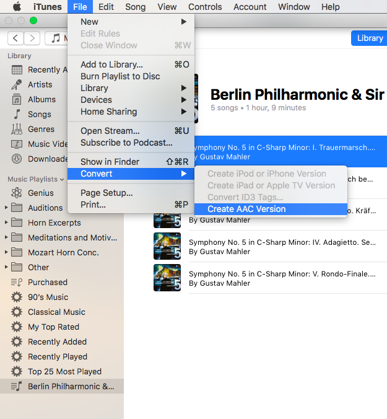Click the Classical Music gear icon

(x=17, y=312)
